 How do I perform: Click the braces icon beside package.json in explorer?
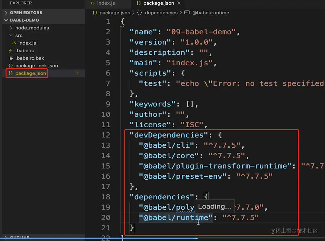coord(11,73)
